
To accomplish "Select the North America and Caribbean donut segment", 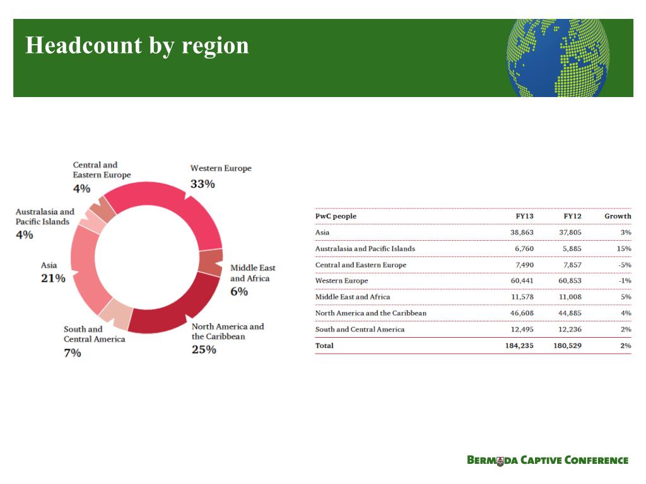I will [x=181, y=309].
